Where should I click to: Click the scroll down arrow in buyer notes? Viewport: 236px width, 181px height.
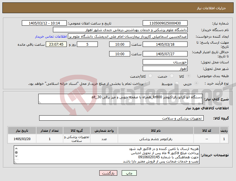click(16, 157)
